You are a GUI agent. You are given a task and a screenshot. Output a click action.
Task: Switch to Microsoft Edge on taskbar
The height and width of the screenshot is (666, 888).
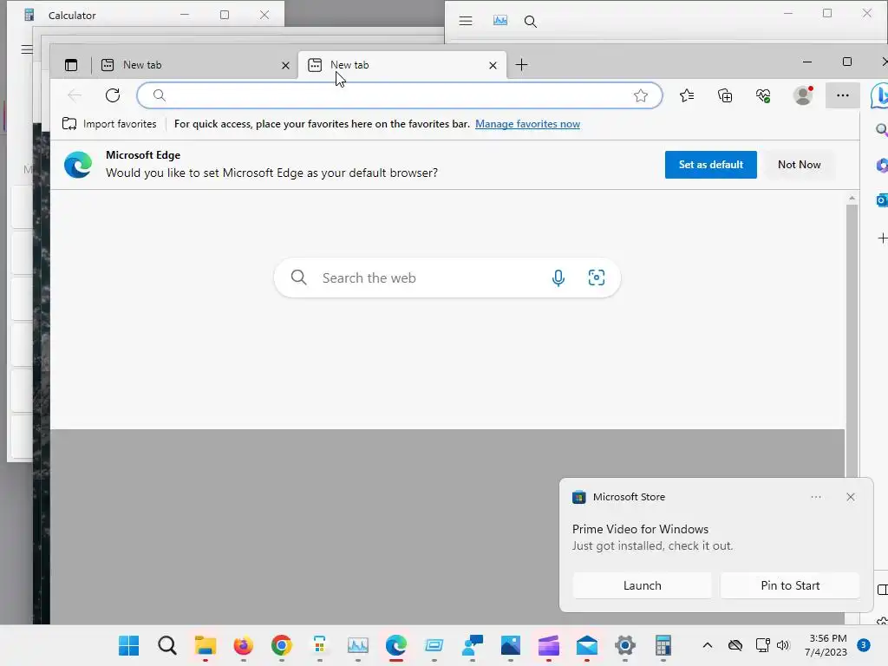pyautogui.click(x=395, y=645)
